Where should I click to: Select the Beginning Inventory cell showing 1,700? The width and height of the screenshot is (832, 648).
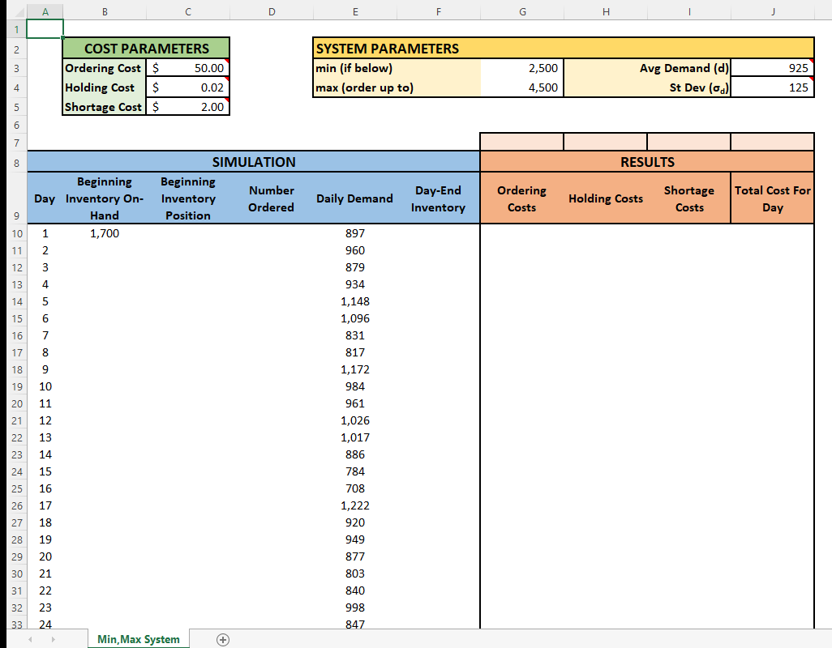pyautogui.click(x=105, y=233)
